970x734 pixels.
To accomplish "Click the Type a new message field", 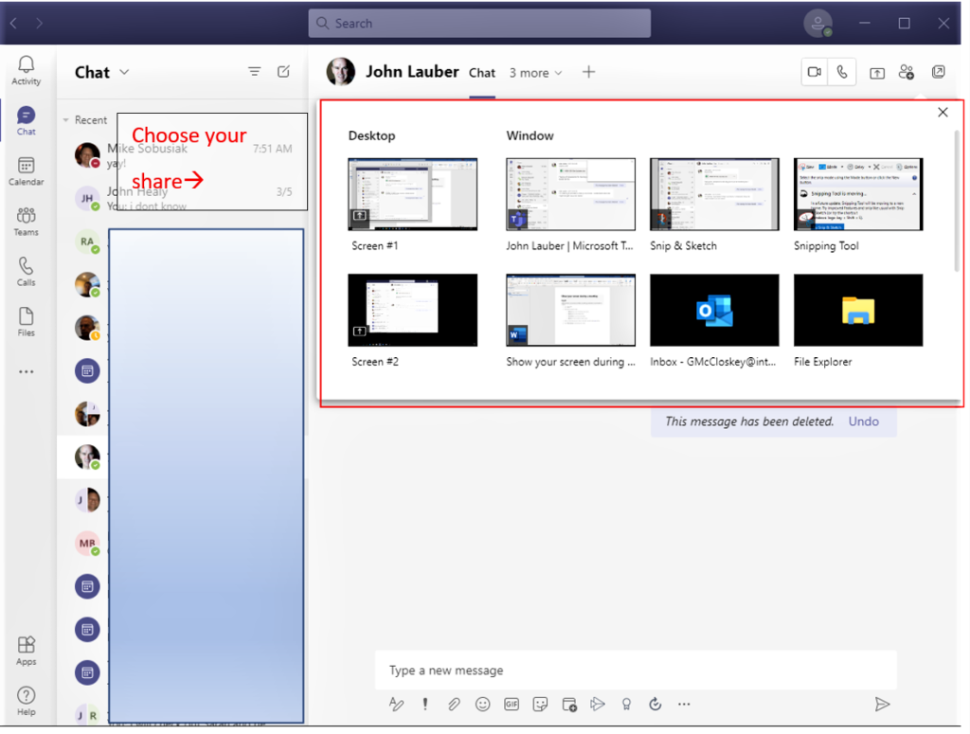I will pos(636,671).
